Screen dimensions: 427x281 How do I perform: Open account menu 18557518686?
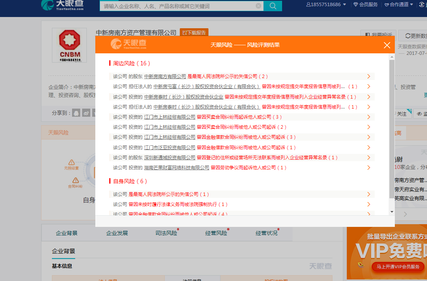pos(326,5)
